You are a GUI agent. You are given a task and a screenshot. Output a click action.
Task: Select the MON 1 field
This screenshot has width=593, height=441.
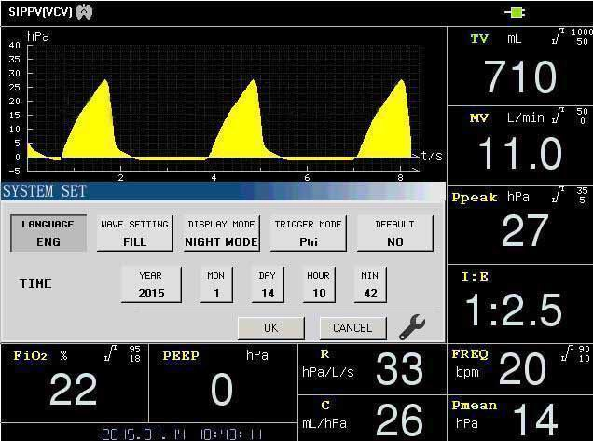pos(216,284)
